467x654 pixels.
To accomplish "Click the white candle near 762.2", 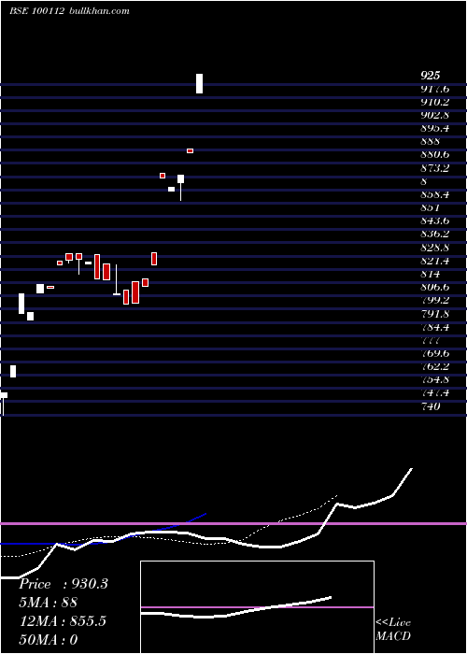I will 13,371.
